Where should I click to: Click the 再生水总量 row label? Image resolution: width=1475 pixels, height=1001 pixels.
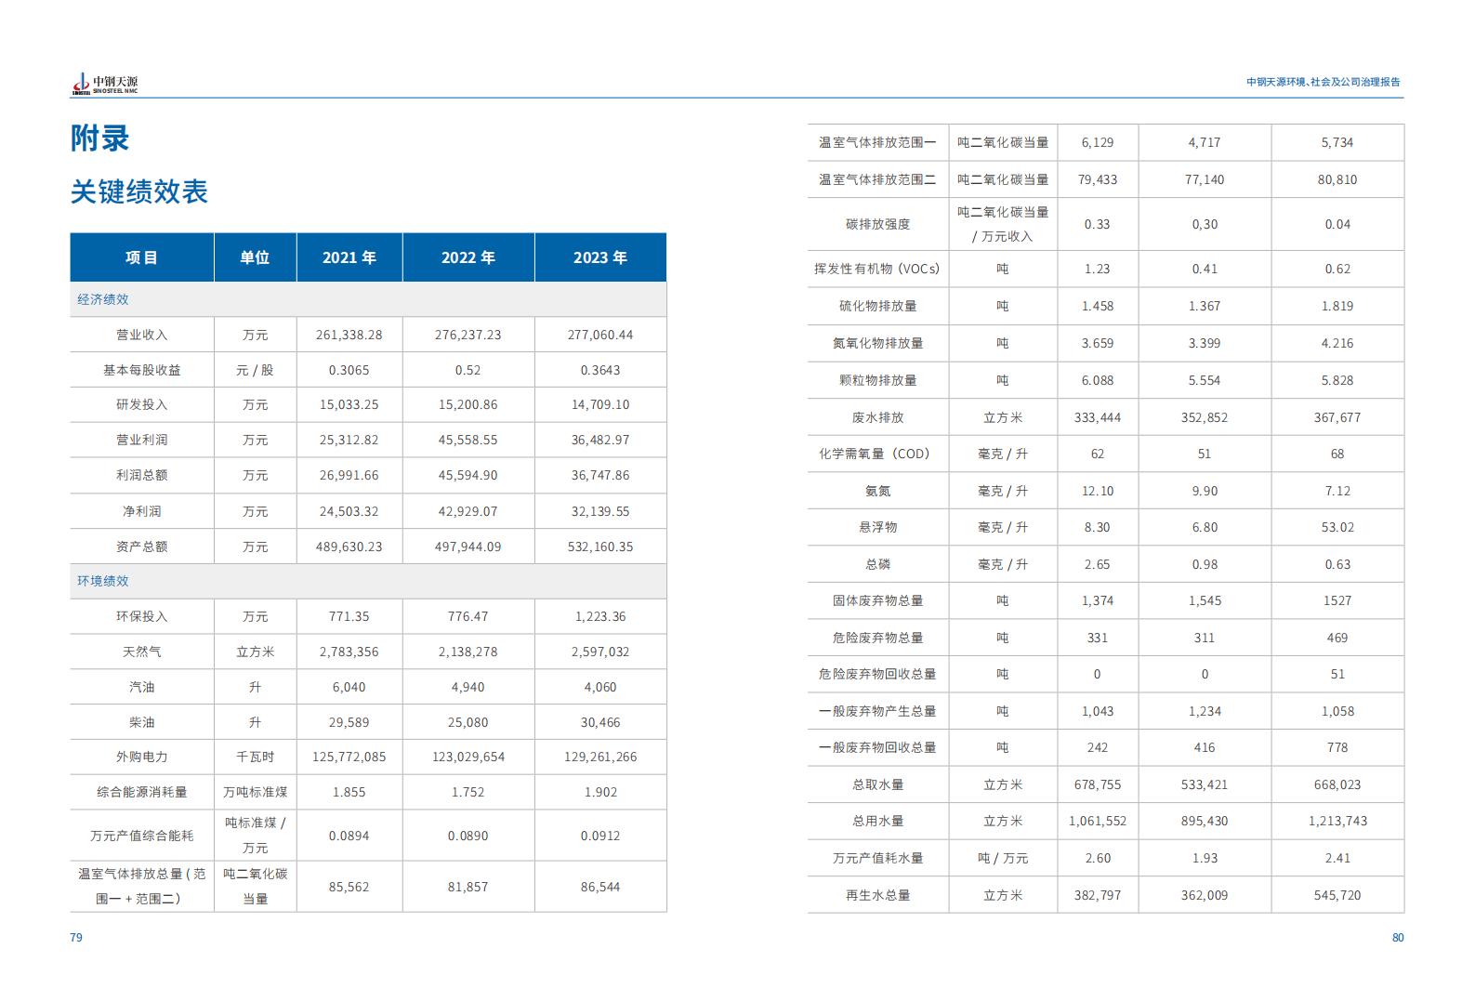(x=877, y=895)
